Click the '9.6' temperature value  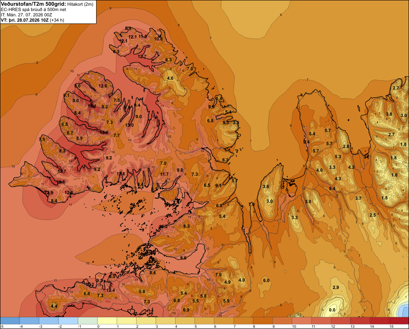pyautogui.click(x=183, y=258)
